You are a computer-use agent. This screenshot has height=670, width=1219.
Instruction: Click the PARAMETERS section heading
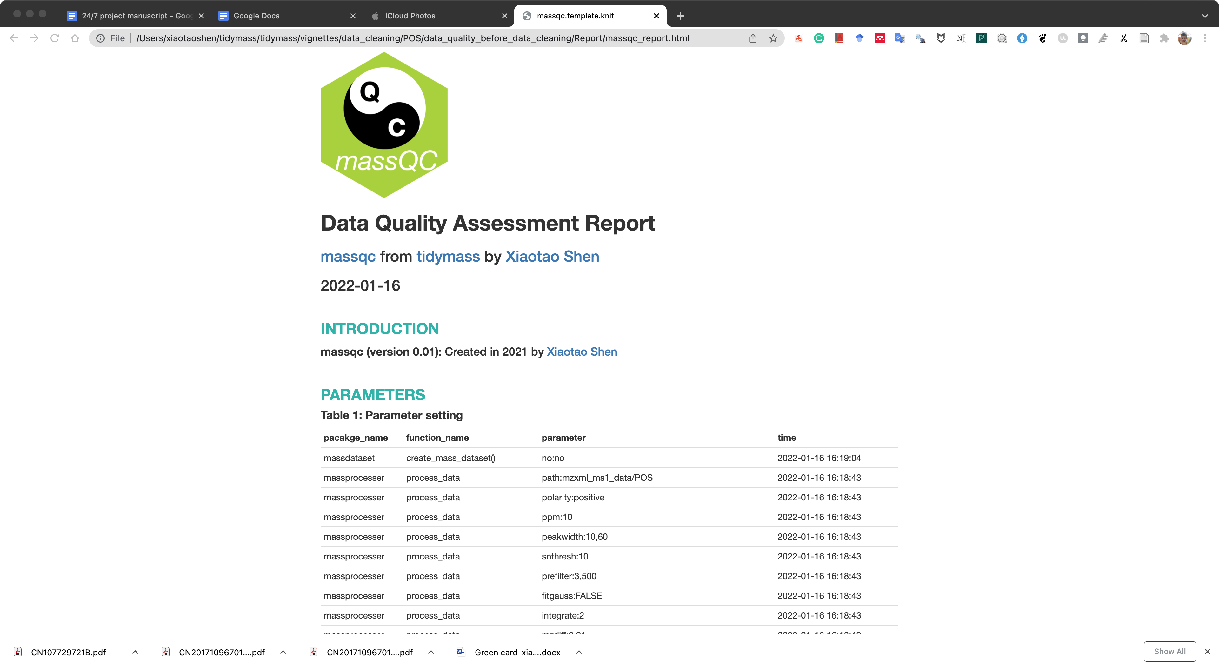373,394
